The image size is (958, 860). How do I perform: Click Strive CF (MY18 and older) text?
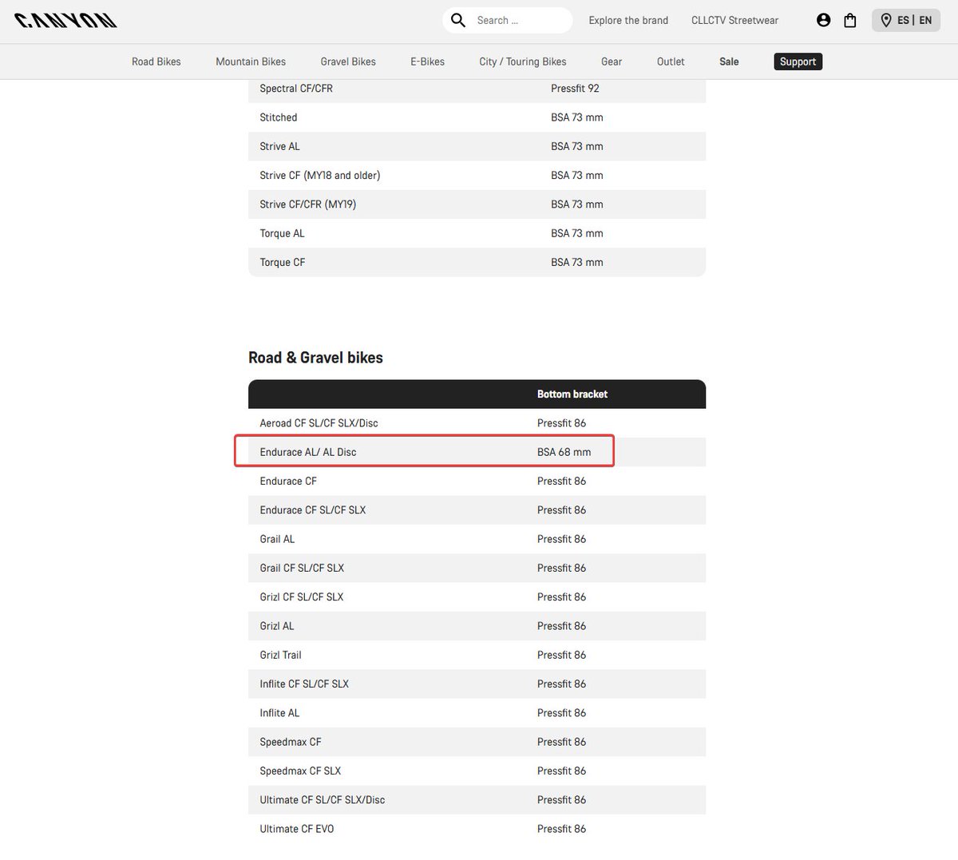point(320,175)
